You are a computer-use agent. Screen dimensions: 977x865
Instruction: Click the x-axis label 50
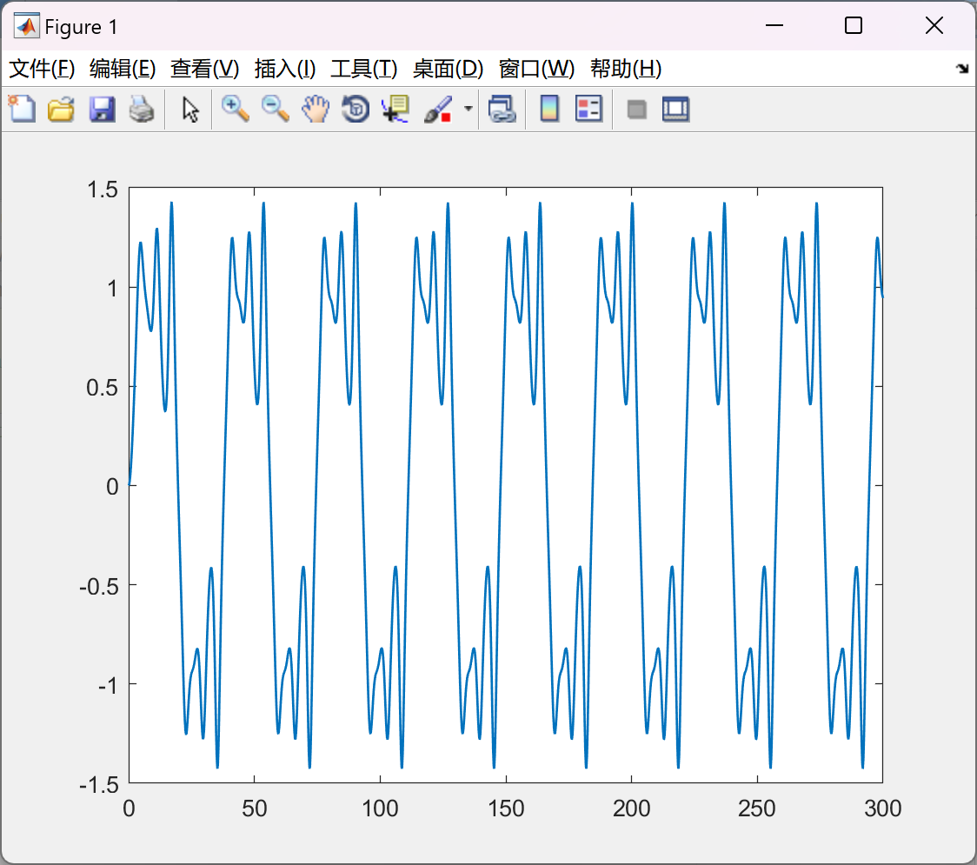(254, 808)
